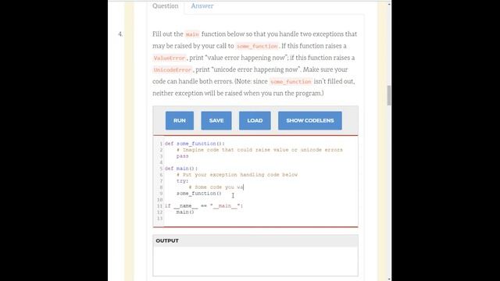
Task: Place cursor on line 'def some_function():'
Action: click(195, 144)
